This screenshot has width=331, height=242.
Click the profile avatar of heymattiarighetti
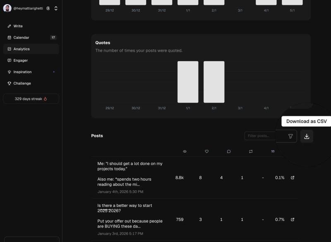[7, 8]
